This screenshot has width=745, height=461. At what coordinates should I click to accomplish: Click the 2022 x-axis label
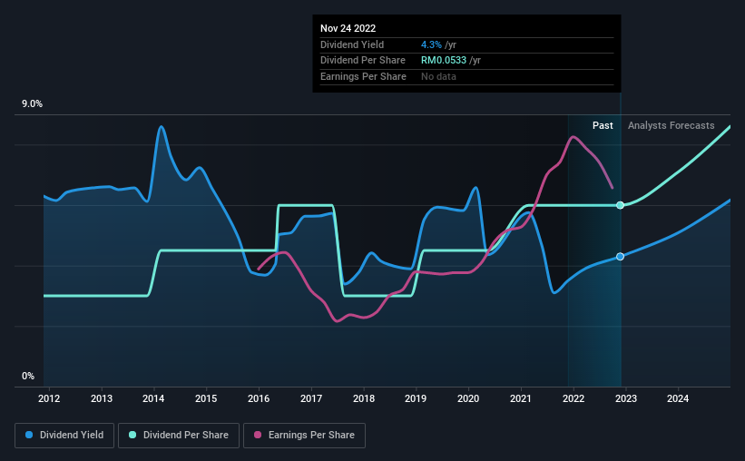(x=573, y=398)
